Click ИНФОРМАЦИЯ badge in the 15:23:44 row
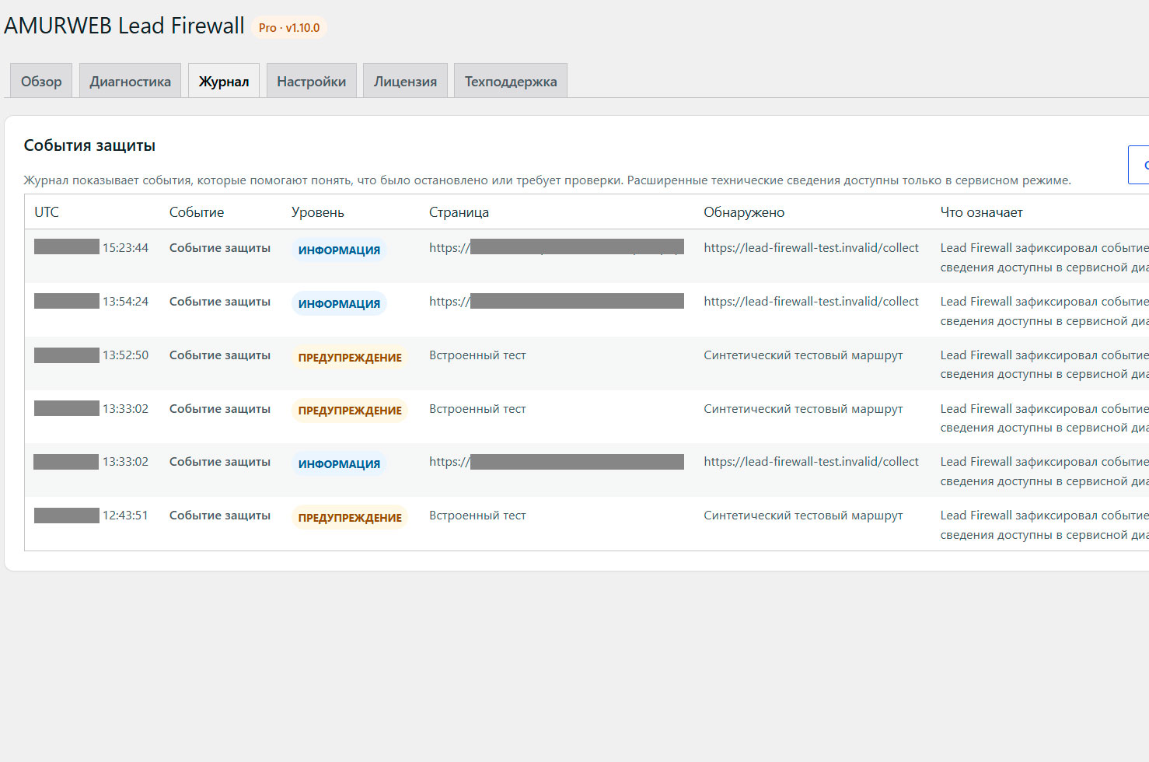 (339, 250)
